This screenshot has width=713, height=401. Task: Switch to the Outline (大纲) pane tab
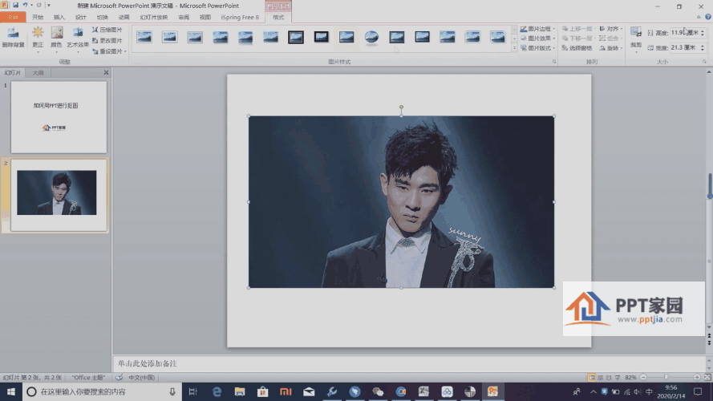[38, 73]
